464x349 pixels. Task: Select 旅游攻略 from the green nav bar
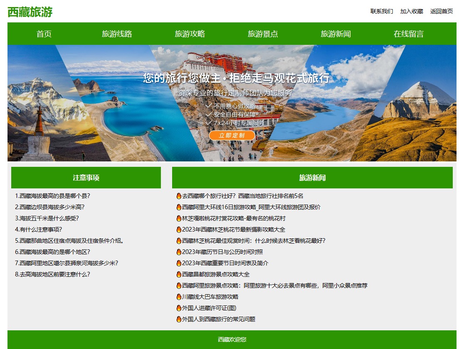[x=190, y=34]
